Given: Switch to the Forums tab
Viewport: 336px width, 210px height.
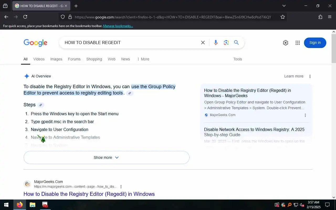Looking at the screenshot, I should (x=74, y=59).
